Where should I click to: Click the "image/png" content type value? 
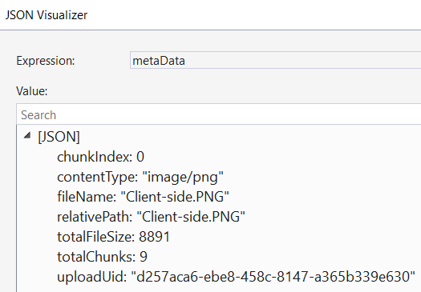click(x=183, y=178)
